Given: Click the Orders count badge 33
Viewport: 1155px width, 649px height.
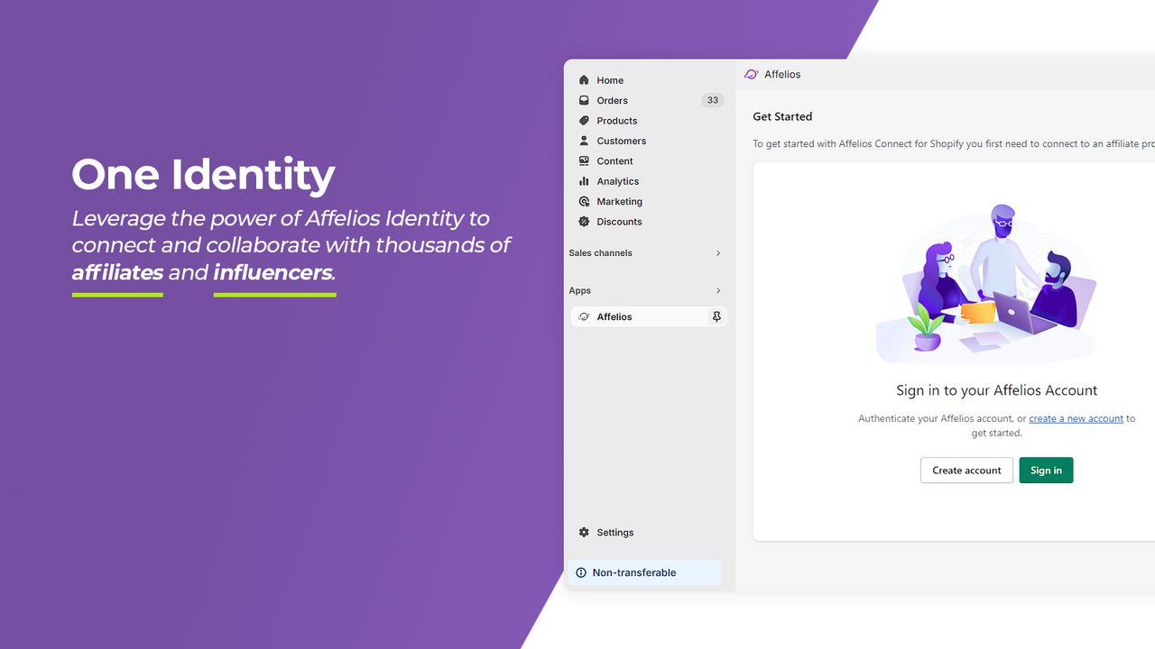Looking at the screenshot, I should tap(713, 100).
